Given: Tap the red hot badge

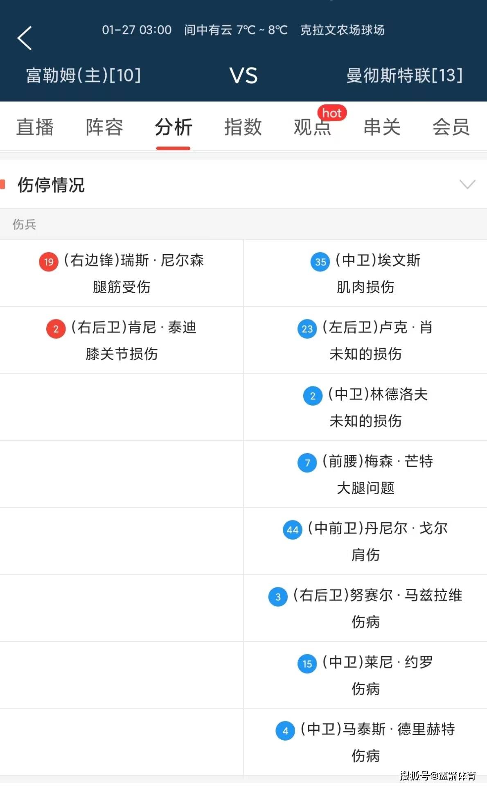Looking at the screenshot, I should [332, 113].
